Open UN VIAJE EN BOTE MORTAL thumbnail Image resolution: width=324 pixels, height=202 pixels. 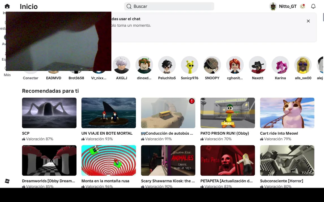[109, 113]
